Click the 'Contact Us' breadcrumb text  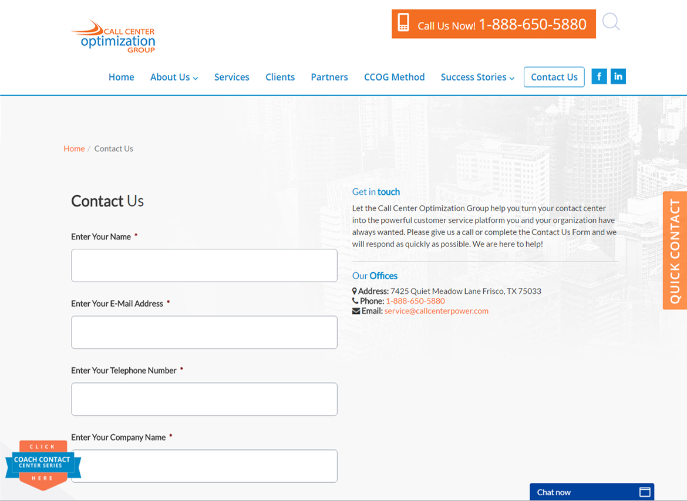point(113,149)
